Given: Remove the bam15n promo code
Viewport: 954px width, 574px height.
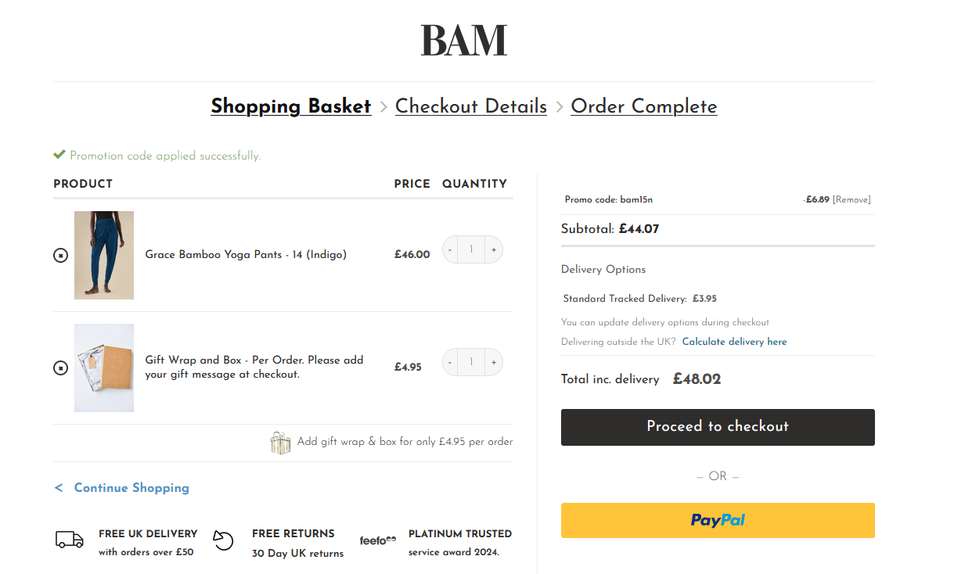Looking at the screenshot, I should point(851,199).
